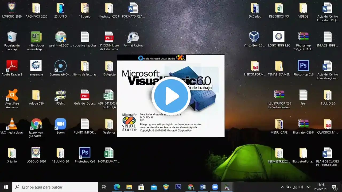Image resolution: width=342 pixels, height=192 pixels.
Task: Open PLAN DE CLASES DE FORMULARI... document
Action: pyautogui.click(x=328, y=153)
